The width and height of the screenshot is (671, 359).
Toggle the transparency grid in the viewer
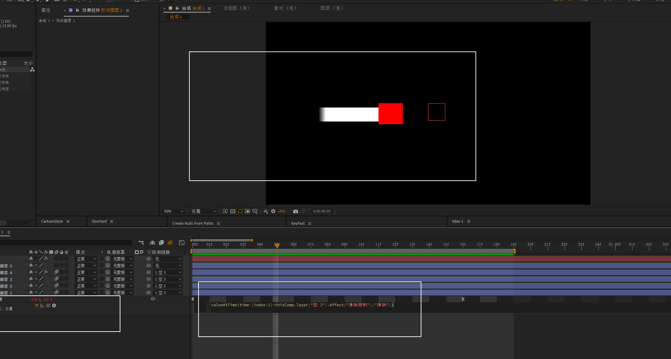pos(233,211)
